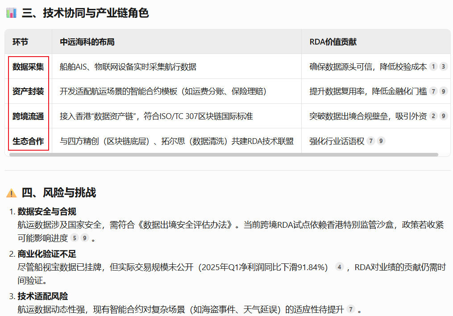Select citation badge 1 in the 数据采集 row
453x316 pixels.
tap(433, 67)
